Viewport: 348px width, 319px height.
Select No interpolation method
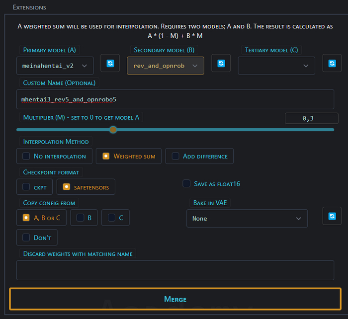54,156
